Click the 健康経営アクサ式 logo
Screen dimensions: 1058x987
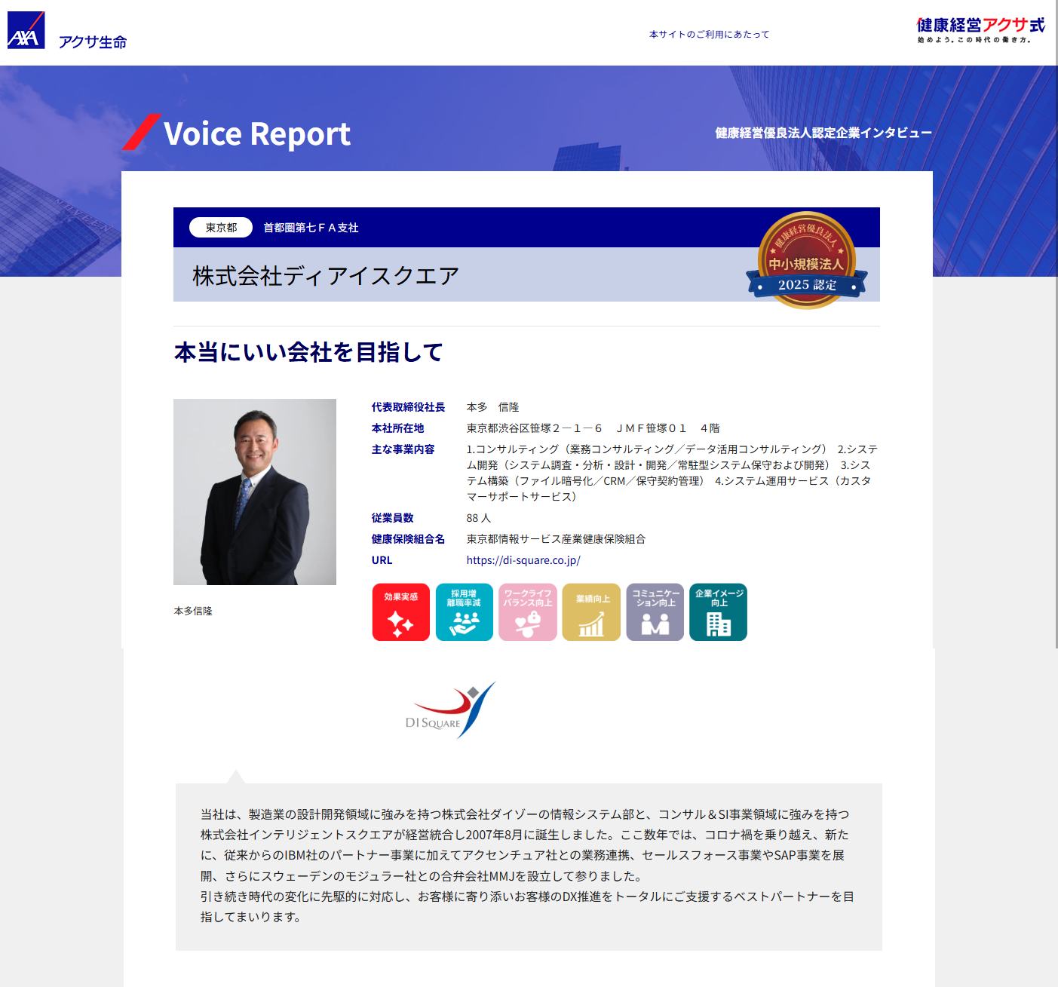980,30
